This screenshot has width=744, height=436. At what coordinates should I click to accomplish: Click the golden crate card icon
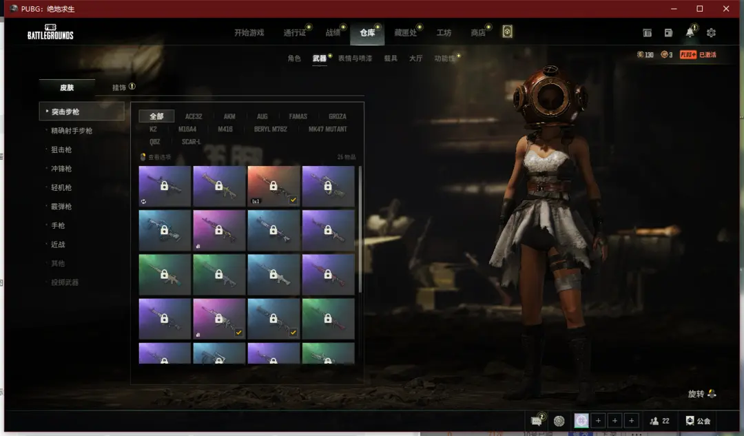507,32
